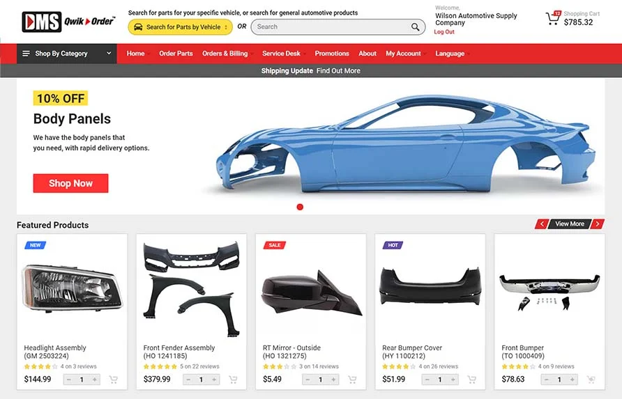
Task: Increase Front Bumper quantity with plus
Action: (x=572, y=380)
